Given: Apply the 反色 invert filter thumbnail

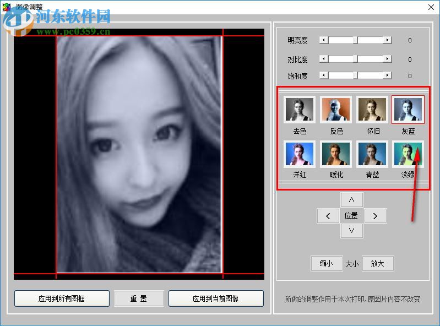Looking at the screenshot, I should pos(336,110).
